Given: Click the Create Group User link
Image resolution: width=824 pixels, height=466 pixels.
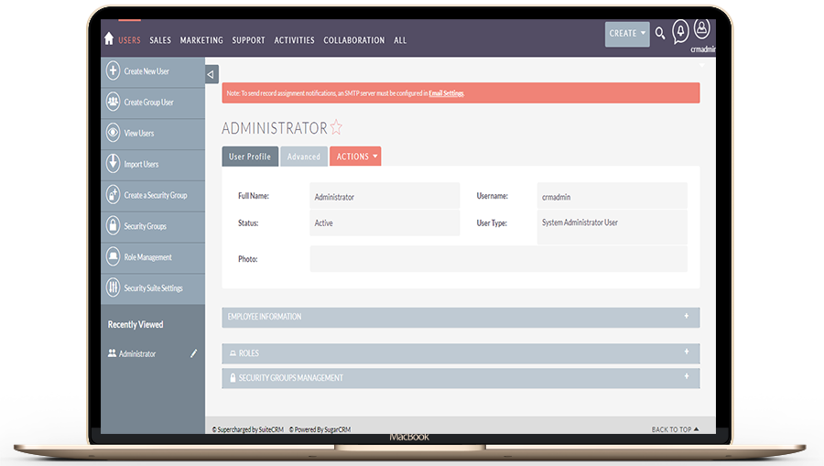Looking at the screenshot, I should [x=148, y=103].
